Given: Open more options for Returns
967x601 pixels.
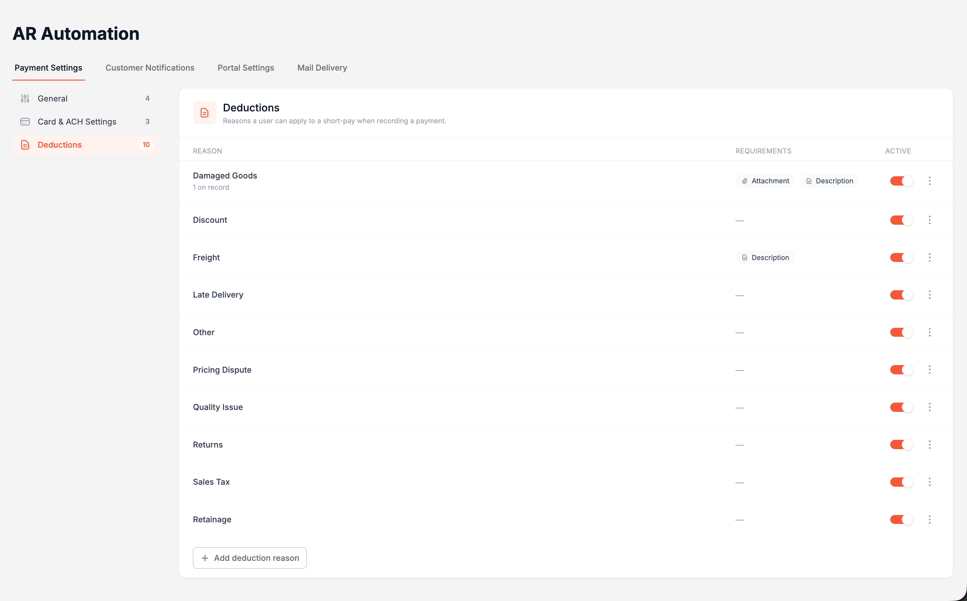Looking at the screenshot, I should (930, 444).
